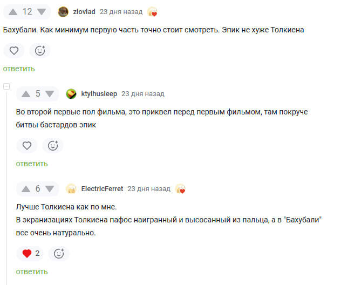Remove heart like on ElectricFerret's comment

[27, 254]
